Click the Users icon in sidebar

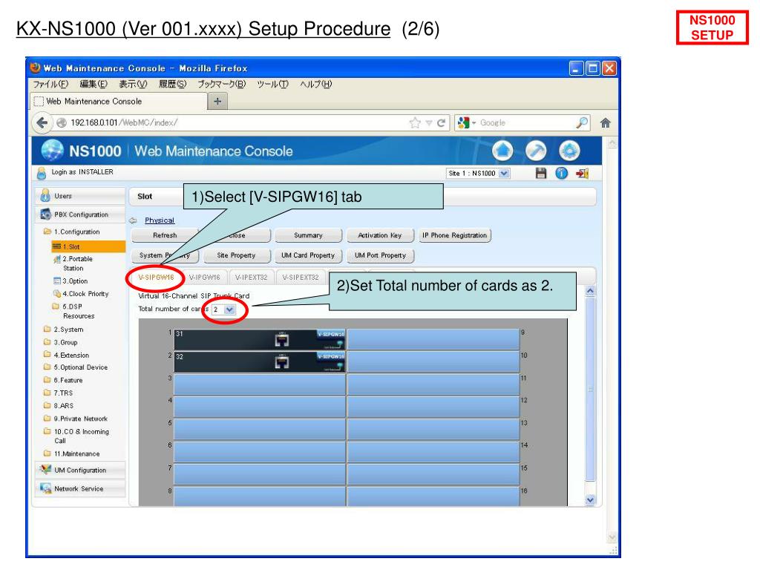pyautogui.click(x=45, y=196)
